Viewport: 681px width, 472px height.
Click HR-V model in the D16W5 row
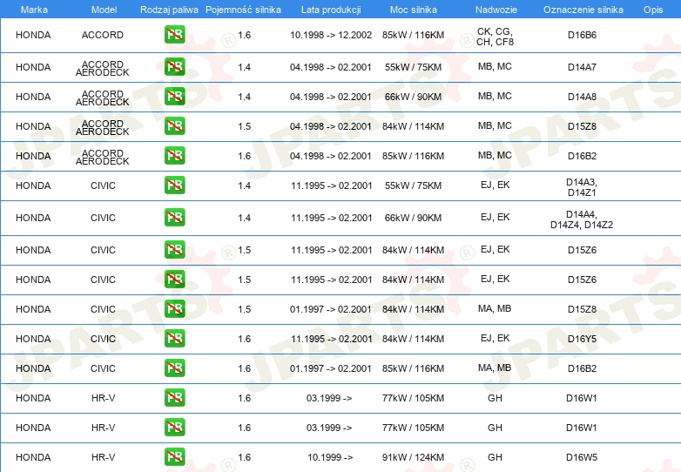103,457
